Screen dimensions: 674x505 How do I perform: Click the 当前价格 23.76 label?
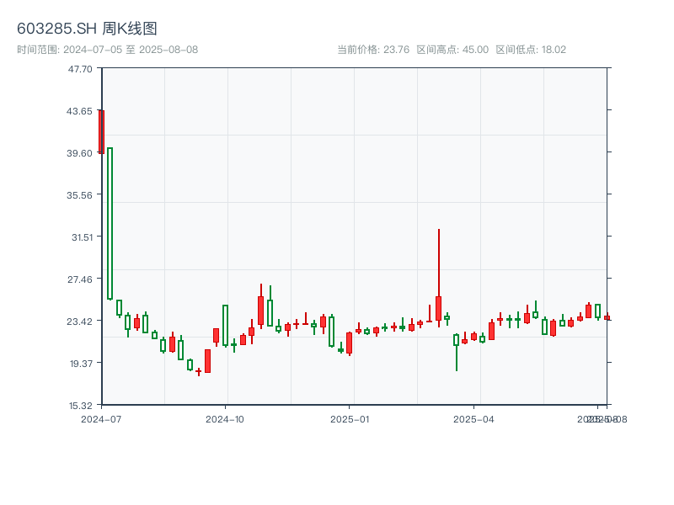(373, 50)
